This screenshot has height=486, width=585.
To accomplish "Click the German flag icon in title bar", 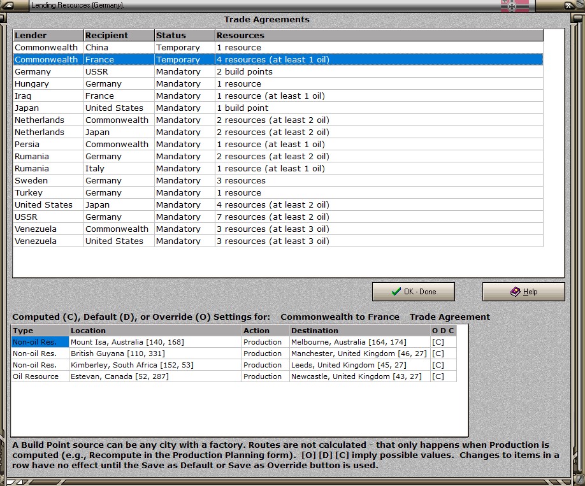I will [514, 6].
